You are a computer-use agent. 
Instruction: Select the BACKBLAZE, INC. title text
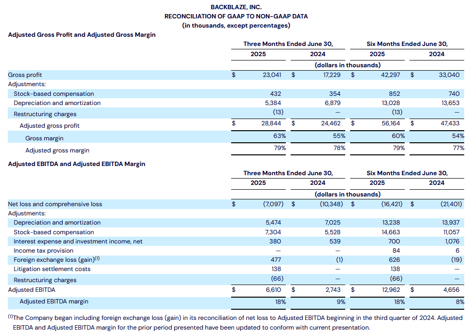point(236,7)
